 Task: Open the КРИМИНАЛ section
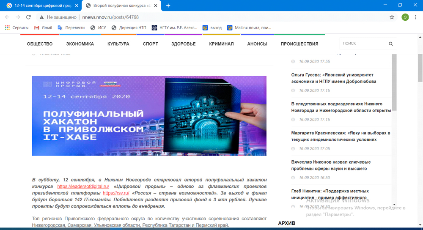222,44
